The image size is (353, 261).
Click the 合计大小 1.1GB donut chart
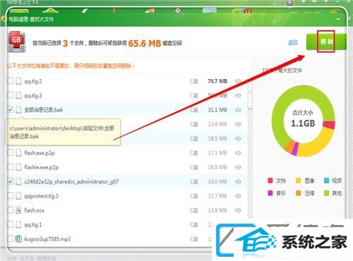304,121
